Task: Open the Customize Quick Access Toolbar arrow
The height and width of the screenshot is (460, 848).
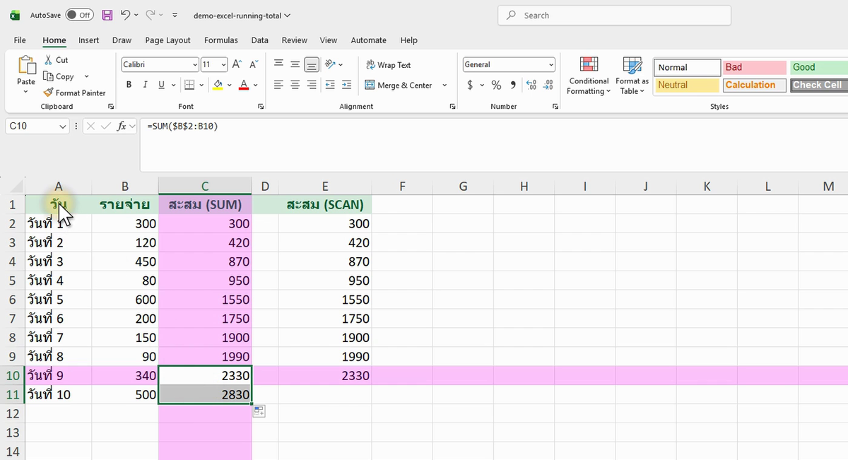Action: tap(175, 15)
